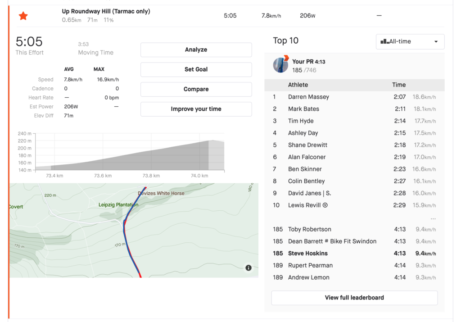Image resolution: width=461 pixels, height=322 pixels.
Task: Click View full leaderboard button
Action: [x=354, y=298]
